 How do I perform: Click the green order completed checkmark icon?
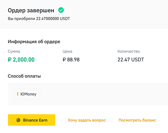click(x=61, y=10)
